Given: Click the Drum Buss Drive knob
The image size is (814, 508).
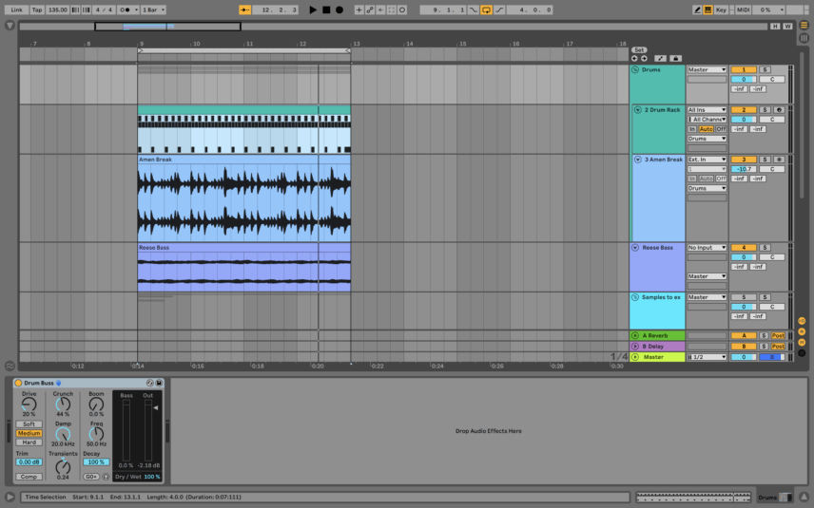Looking at the screenshot, I should (29, 405).
